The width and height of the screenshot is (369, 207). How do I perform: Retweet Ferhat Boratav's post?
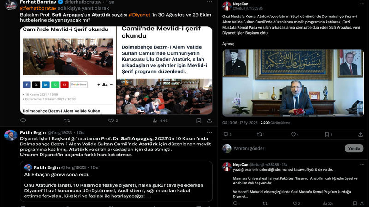[67, 121]
